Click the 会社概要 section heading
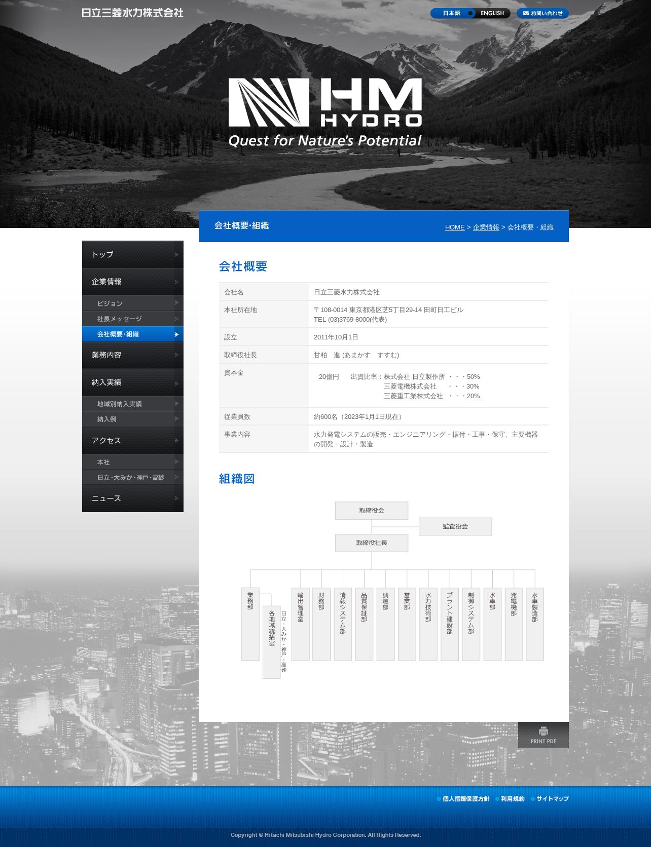The height and width of the screenshot is (847, 651). tap(243, 266)
